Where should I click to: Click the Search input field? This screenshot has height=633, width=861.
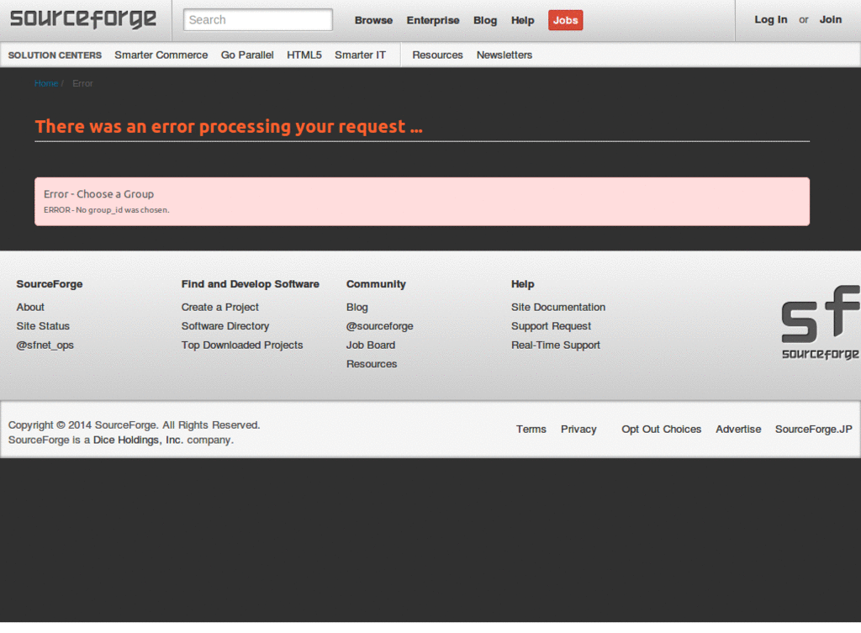pos(257,20)
